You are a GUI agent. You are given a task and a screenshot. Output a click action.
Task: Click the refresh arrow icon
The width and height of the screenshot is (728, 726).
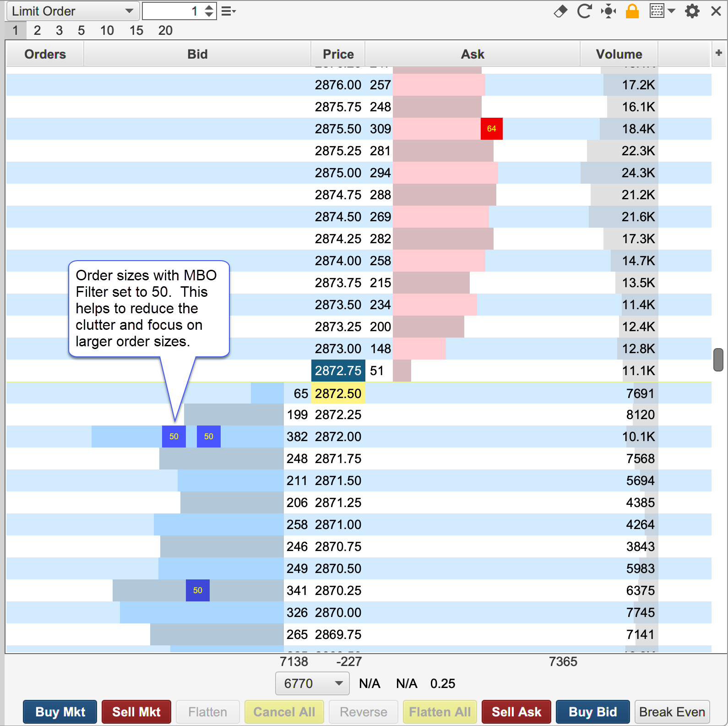pyautogui.click(x=584, y=11)
